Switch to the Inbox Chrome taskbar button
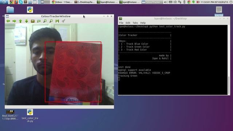This screenshot has width=233, height=131. pyautogui.click(x=62, y=2)
